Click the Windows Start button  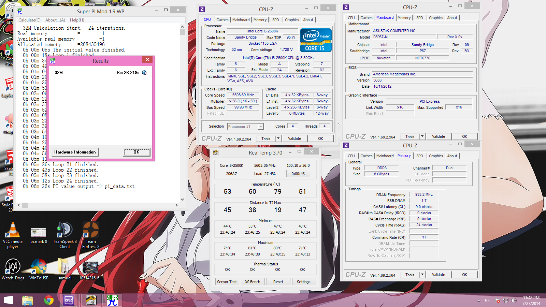[x=8, y=300]
